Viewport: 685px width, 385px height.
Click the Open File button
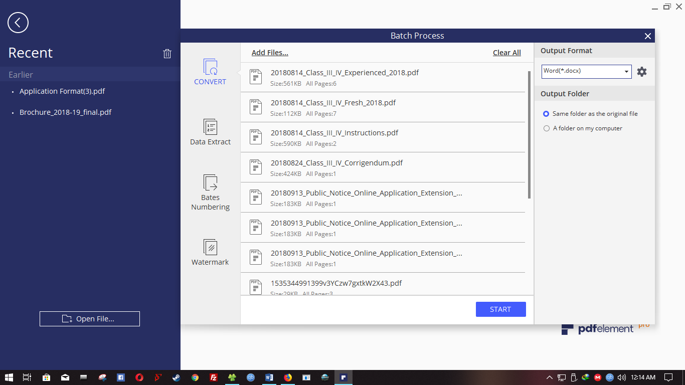click(90, 319)
